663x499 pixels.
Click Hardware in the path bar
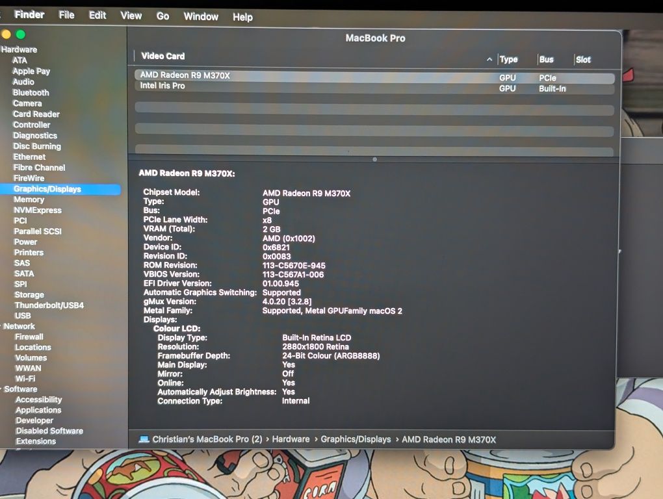[291, 439]
